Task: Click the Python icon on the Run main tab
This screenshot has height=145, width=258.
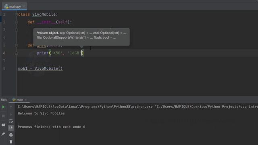Action: (14, 99)
